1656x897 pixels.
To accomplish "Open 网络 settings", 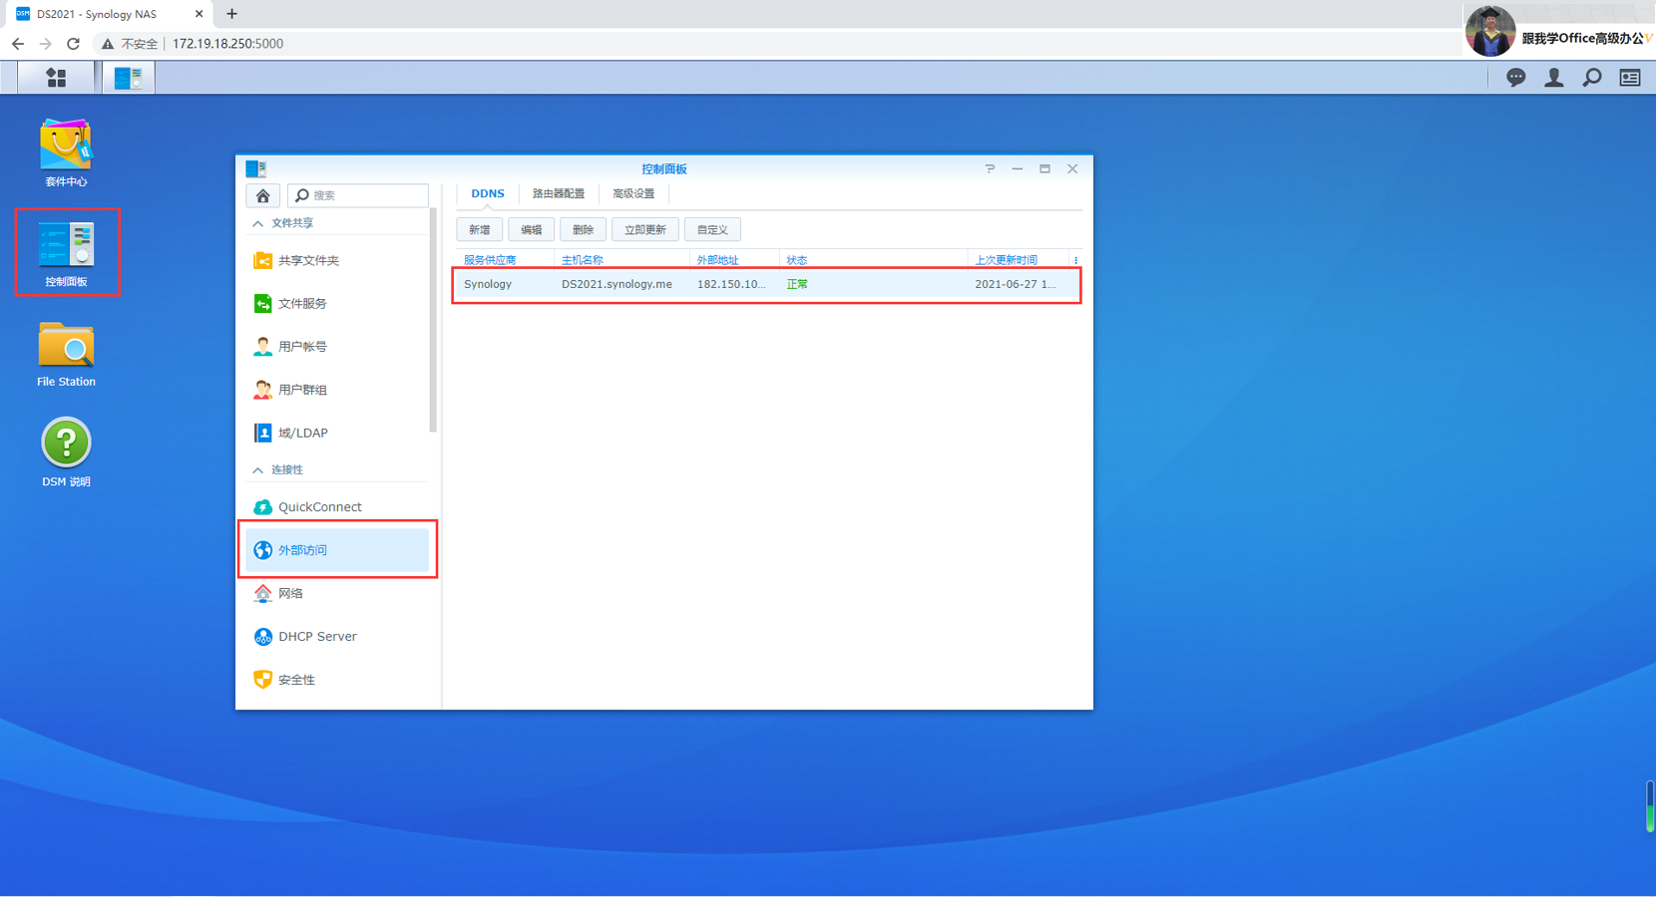I will click(337, 593).
